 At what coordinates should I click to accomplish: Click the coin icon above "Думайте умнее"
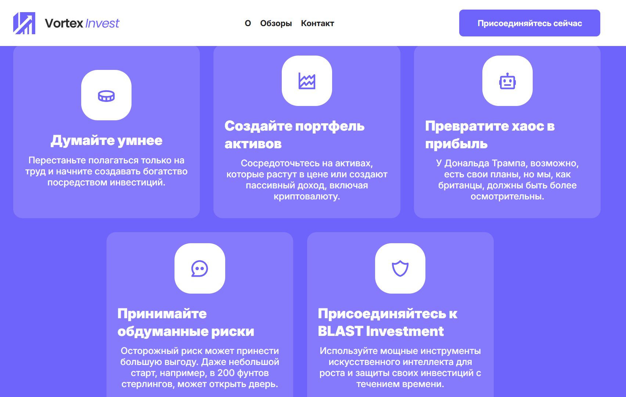(106, 95)
